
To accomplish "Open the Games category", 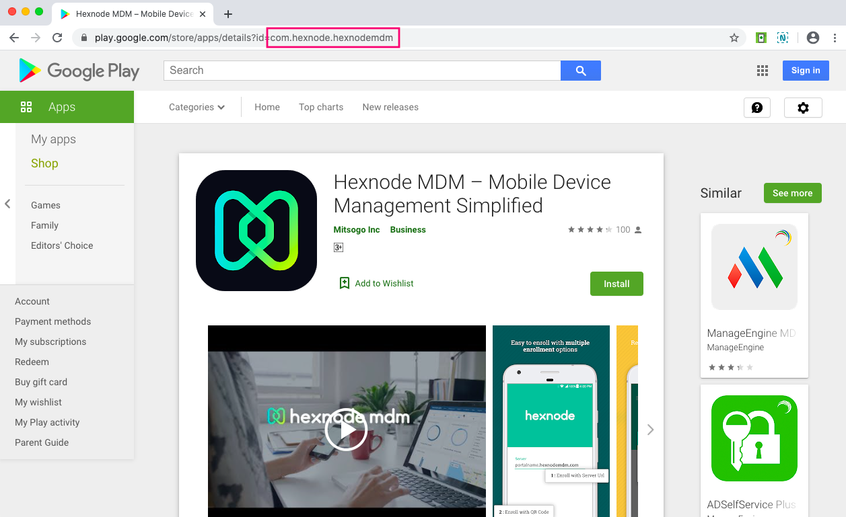I will pos(46,205).
